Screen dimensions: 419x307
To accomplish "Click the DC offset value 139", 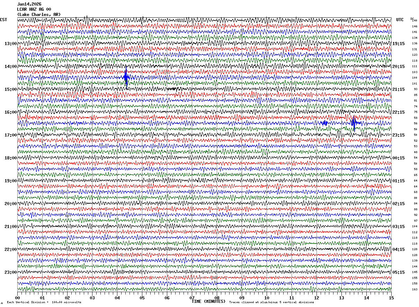I will [414, 261].
